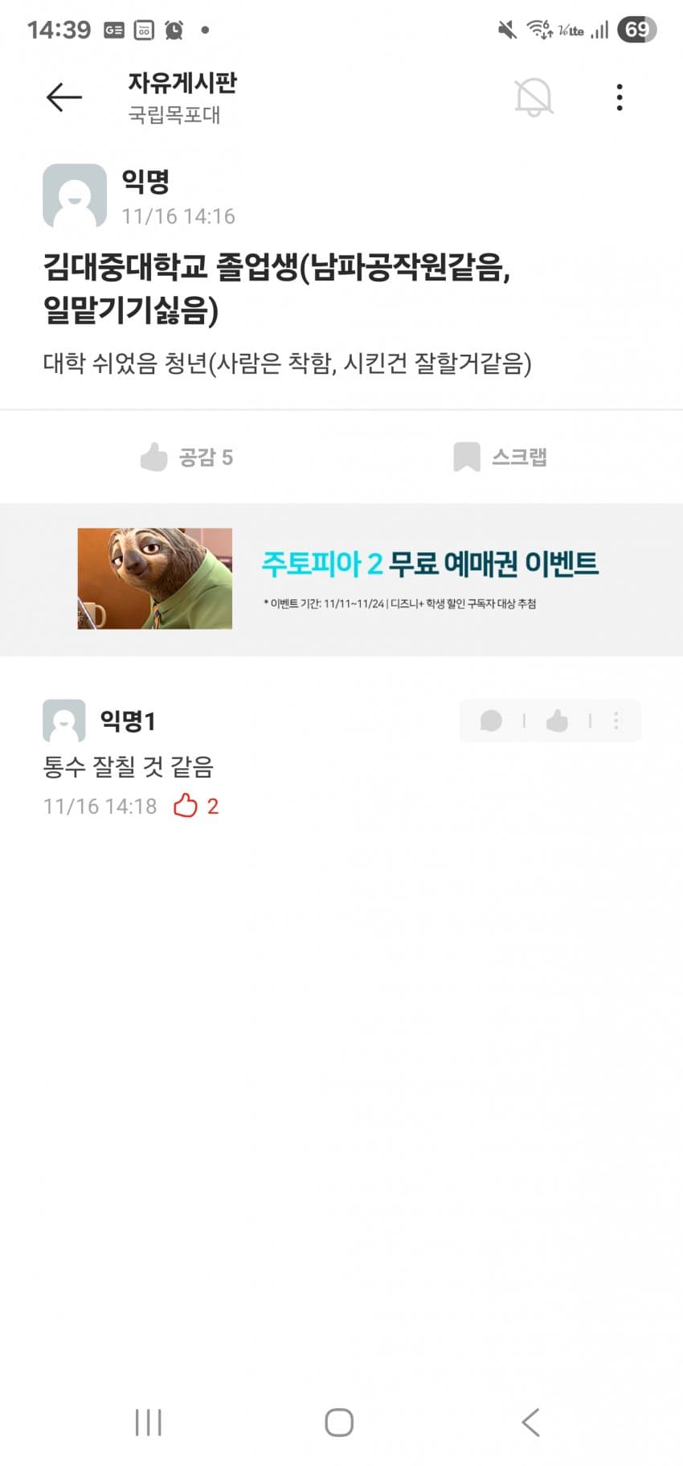
Task: Tap the 익명1 commenter avatar
Action: point(64,721)
